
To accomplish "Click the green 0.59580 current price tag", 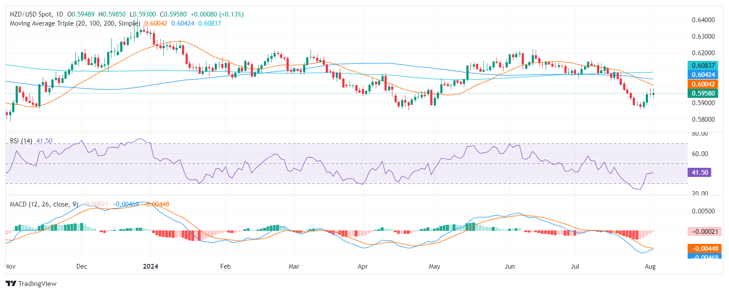I will [703, 93].
